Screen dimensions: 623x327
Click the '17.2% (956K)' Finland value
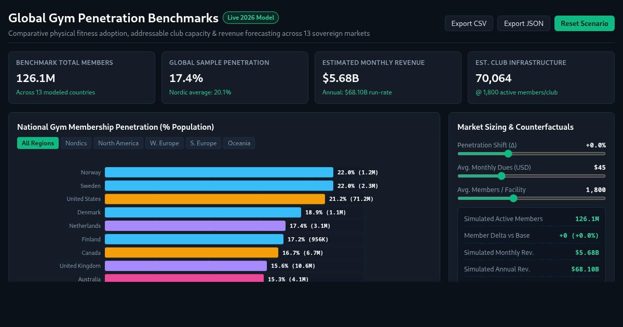point(308,239)
